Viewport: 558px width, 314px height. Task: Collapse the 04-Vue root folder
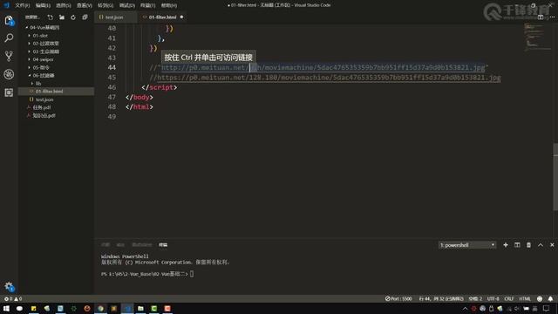coord(44,27)
